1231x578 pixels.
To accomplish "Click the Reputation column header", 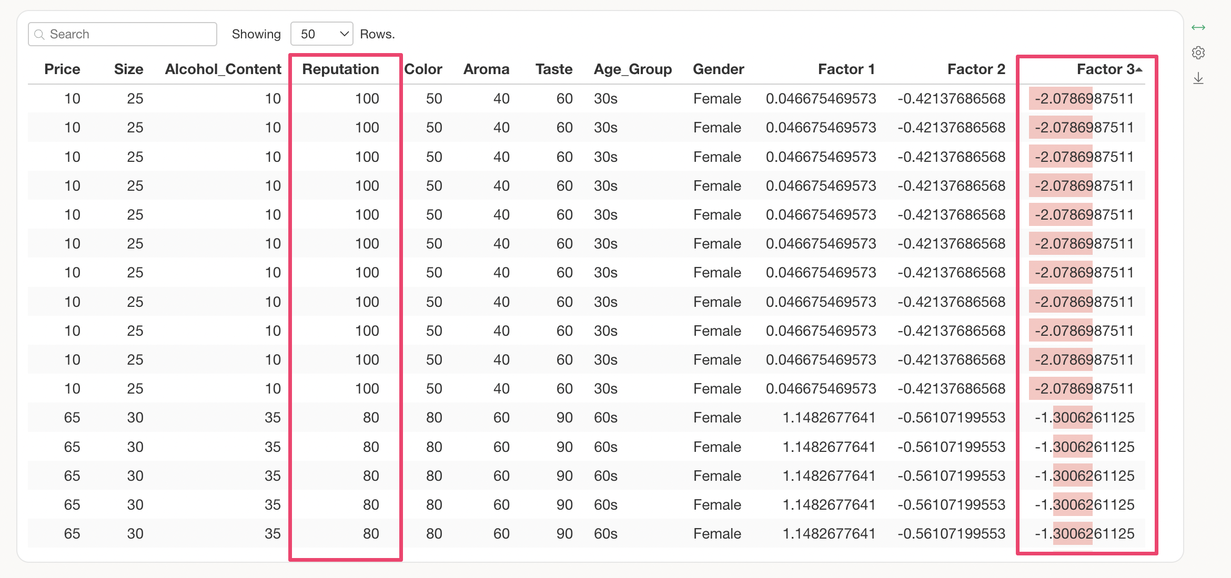I will point(340,69).
